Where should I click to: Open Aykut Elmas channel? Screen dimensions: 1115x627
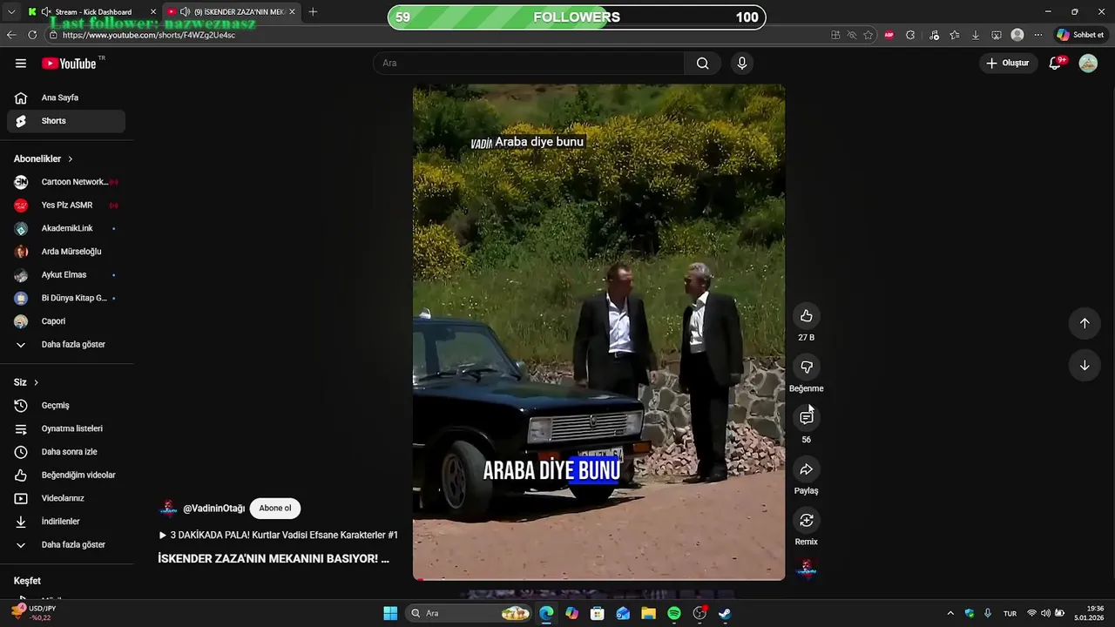(x=66, y=274)
